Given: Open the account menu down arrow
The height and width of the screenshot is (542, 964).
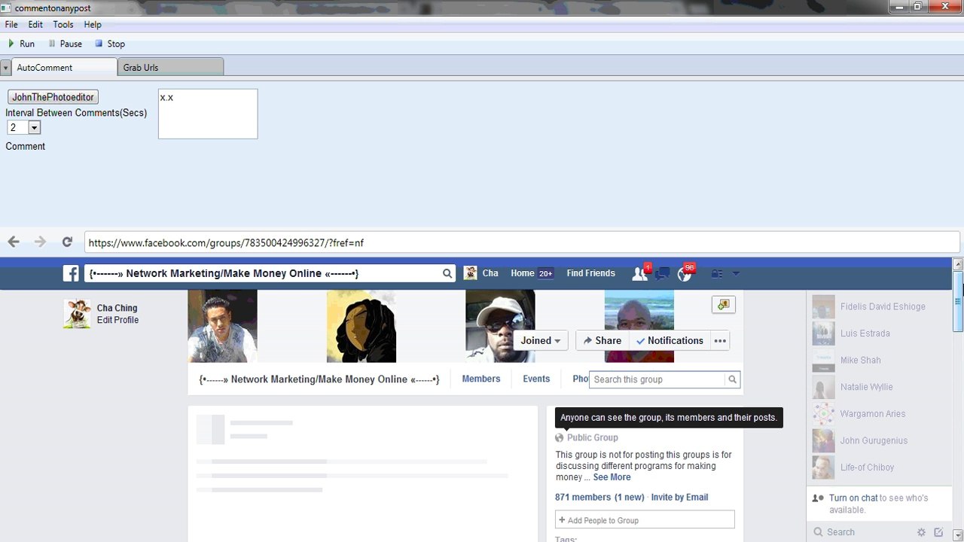Looking at the screenshot, I should (736, 273).
